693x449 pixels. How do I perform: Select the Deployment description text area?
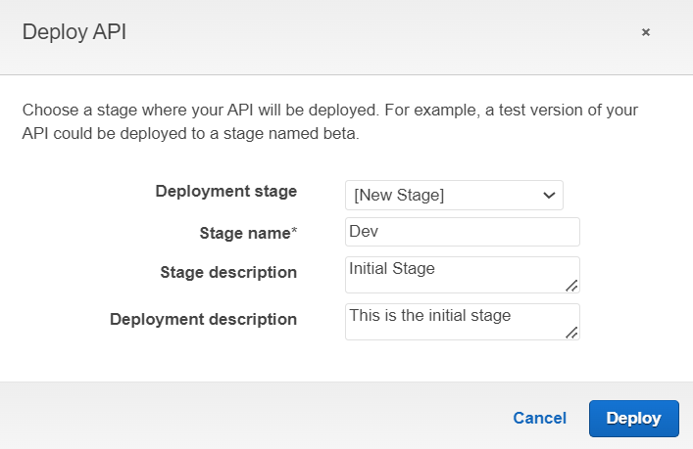463,322
